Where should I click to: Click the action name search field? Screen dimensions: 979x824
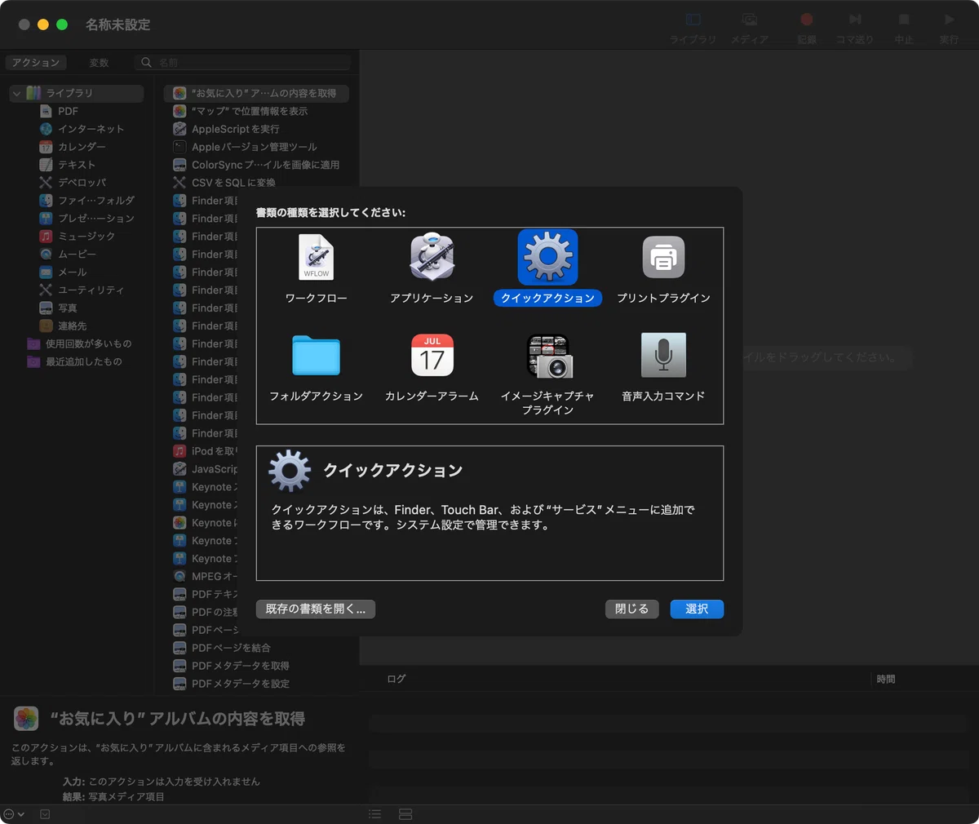(x=243, y=62)
